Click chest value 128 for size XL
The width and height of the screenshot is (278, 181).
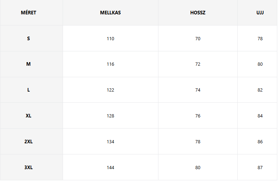(x=110, y=116)
